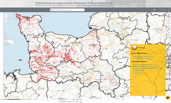Screen dimensions: 171x103
Task: Click the search magnifier icon
Action: tap(51, 10)
